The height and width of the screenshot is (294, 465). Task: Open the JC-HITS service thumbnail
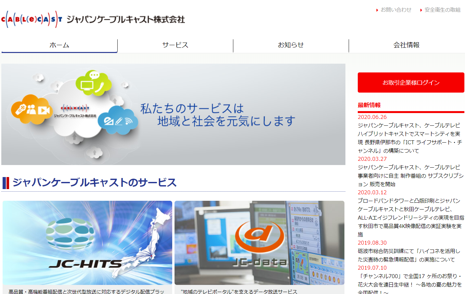87,243
